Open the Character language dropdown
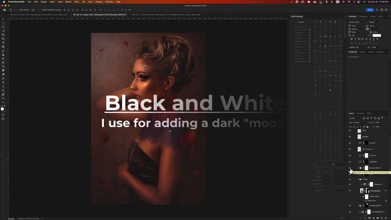This screenshot has height=220, width=391. click(357, 47)
